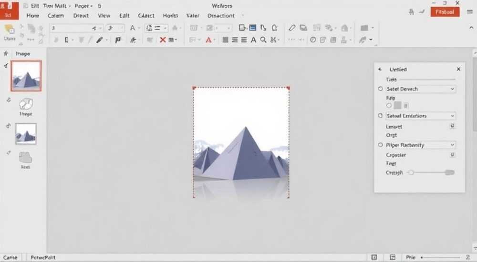Viewport: 477px width, 262px height.
Task: Click the Came status bar label
Action: (x=10, y=257)
